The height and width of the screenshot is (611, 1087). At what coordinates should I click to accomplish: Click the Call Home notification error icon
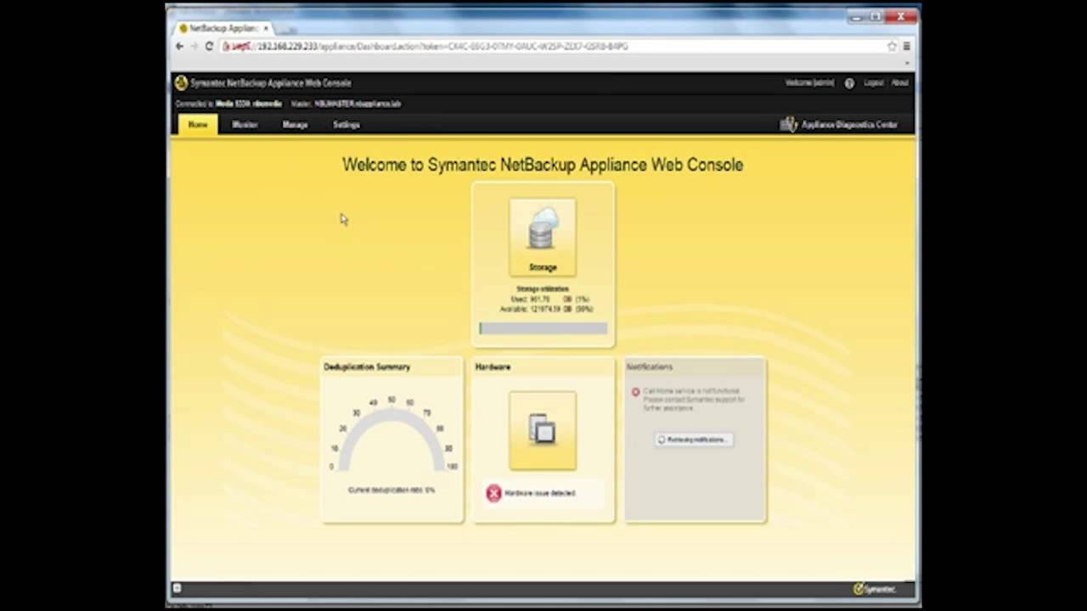click(x=635, y=392)
